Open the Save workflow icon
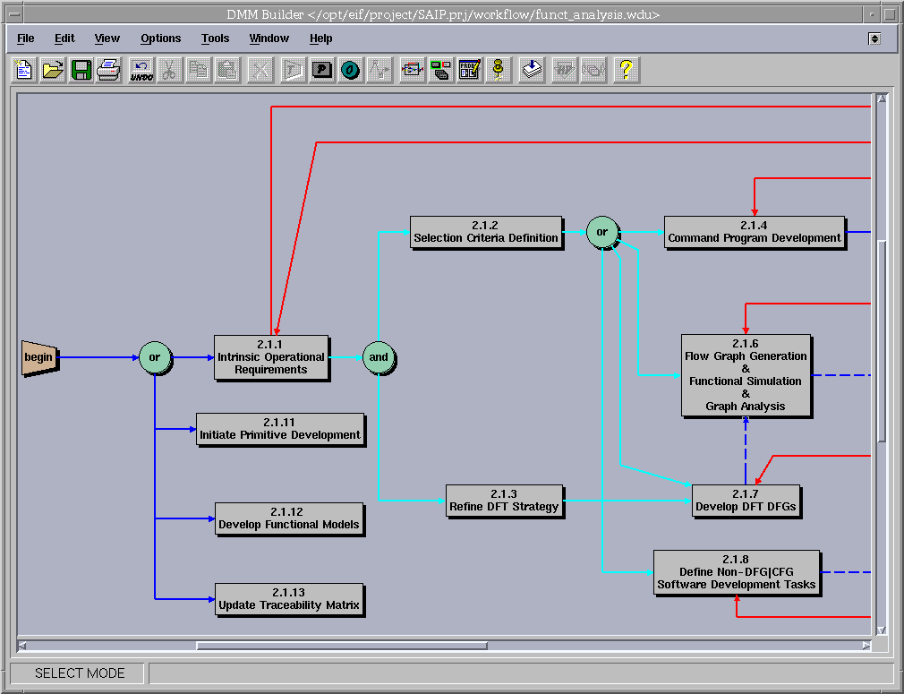904x694 pixels. point(81,70)
